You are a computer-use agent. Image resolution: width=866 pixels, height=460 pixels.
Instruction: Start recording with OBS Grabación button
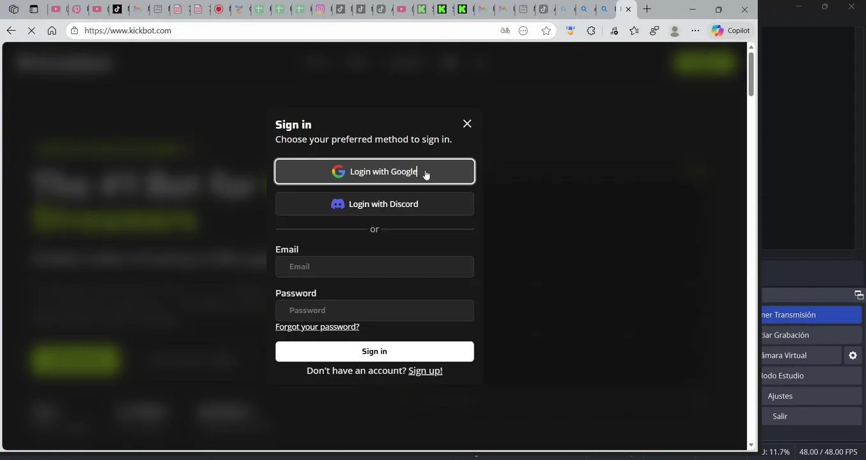(811, 335)
